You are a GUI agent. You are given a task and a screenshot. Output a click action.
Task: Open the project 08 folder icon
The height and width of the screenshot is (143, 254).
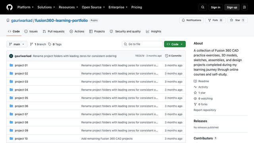[x=11, y=122]
